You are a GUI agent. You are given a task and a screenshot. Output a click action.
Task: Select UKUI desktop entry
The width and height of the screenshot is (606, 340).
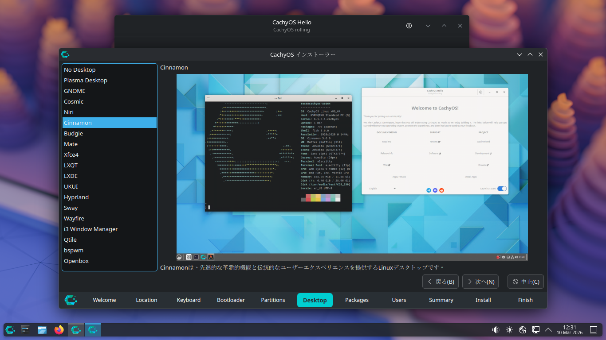[x=110, y=186]
